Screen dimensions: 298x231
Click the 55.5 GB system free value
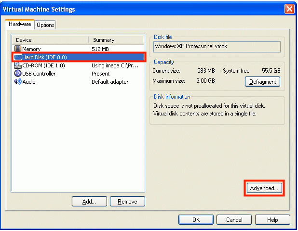click(271, 71)
